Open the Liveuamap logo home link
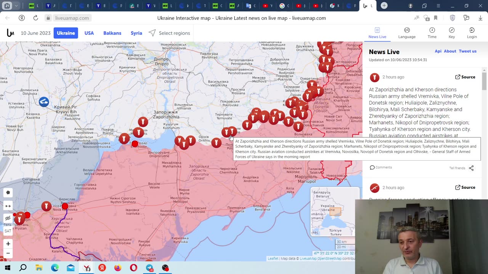Image resolution: width=488 pixels, height=274 pixels. point(10,33)
